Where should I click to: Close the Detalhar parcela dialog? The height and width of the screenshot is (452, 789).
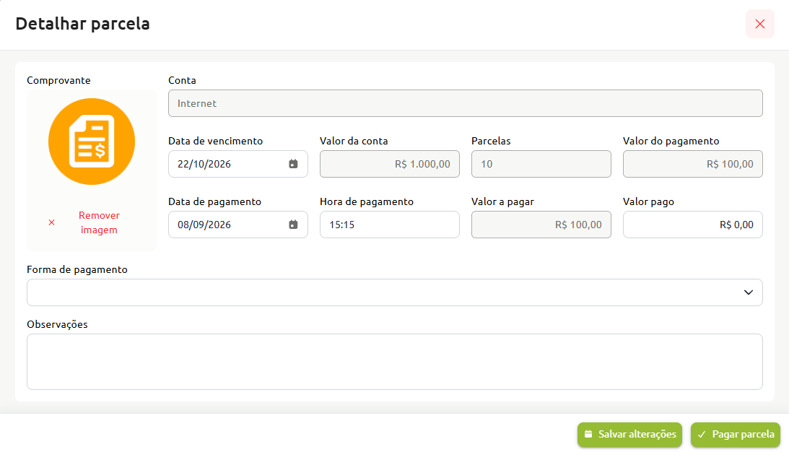click(760, 24)
